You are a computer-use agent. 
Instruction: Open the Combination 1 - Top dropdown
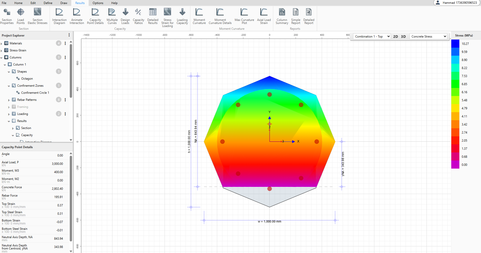pyautogui.click(x=372, y=37)
